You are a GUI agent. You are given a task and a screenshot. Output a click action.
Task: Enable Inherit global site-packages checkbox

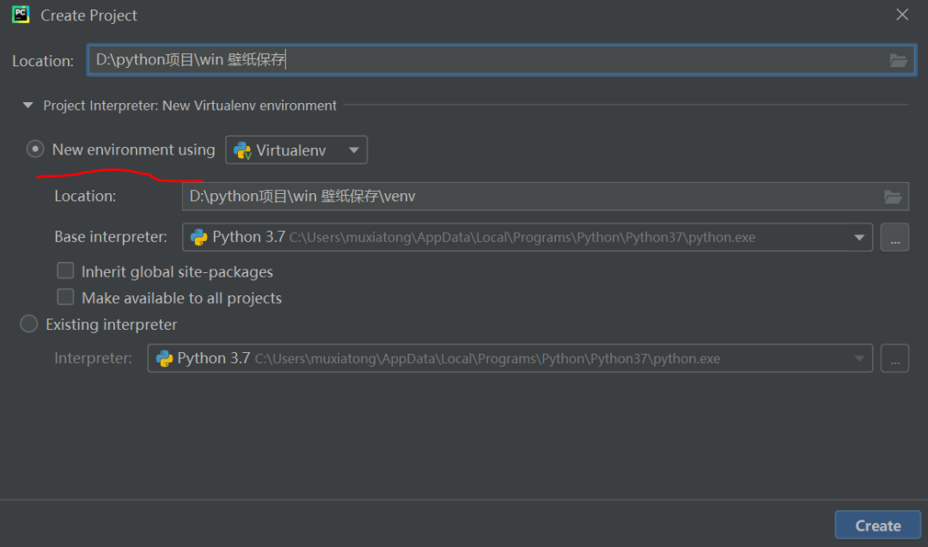65,271
